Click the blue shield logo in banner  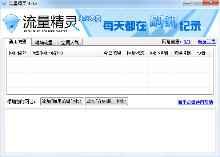coord(11,22)
